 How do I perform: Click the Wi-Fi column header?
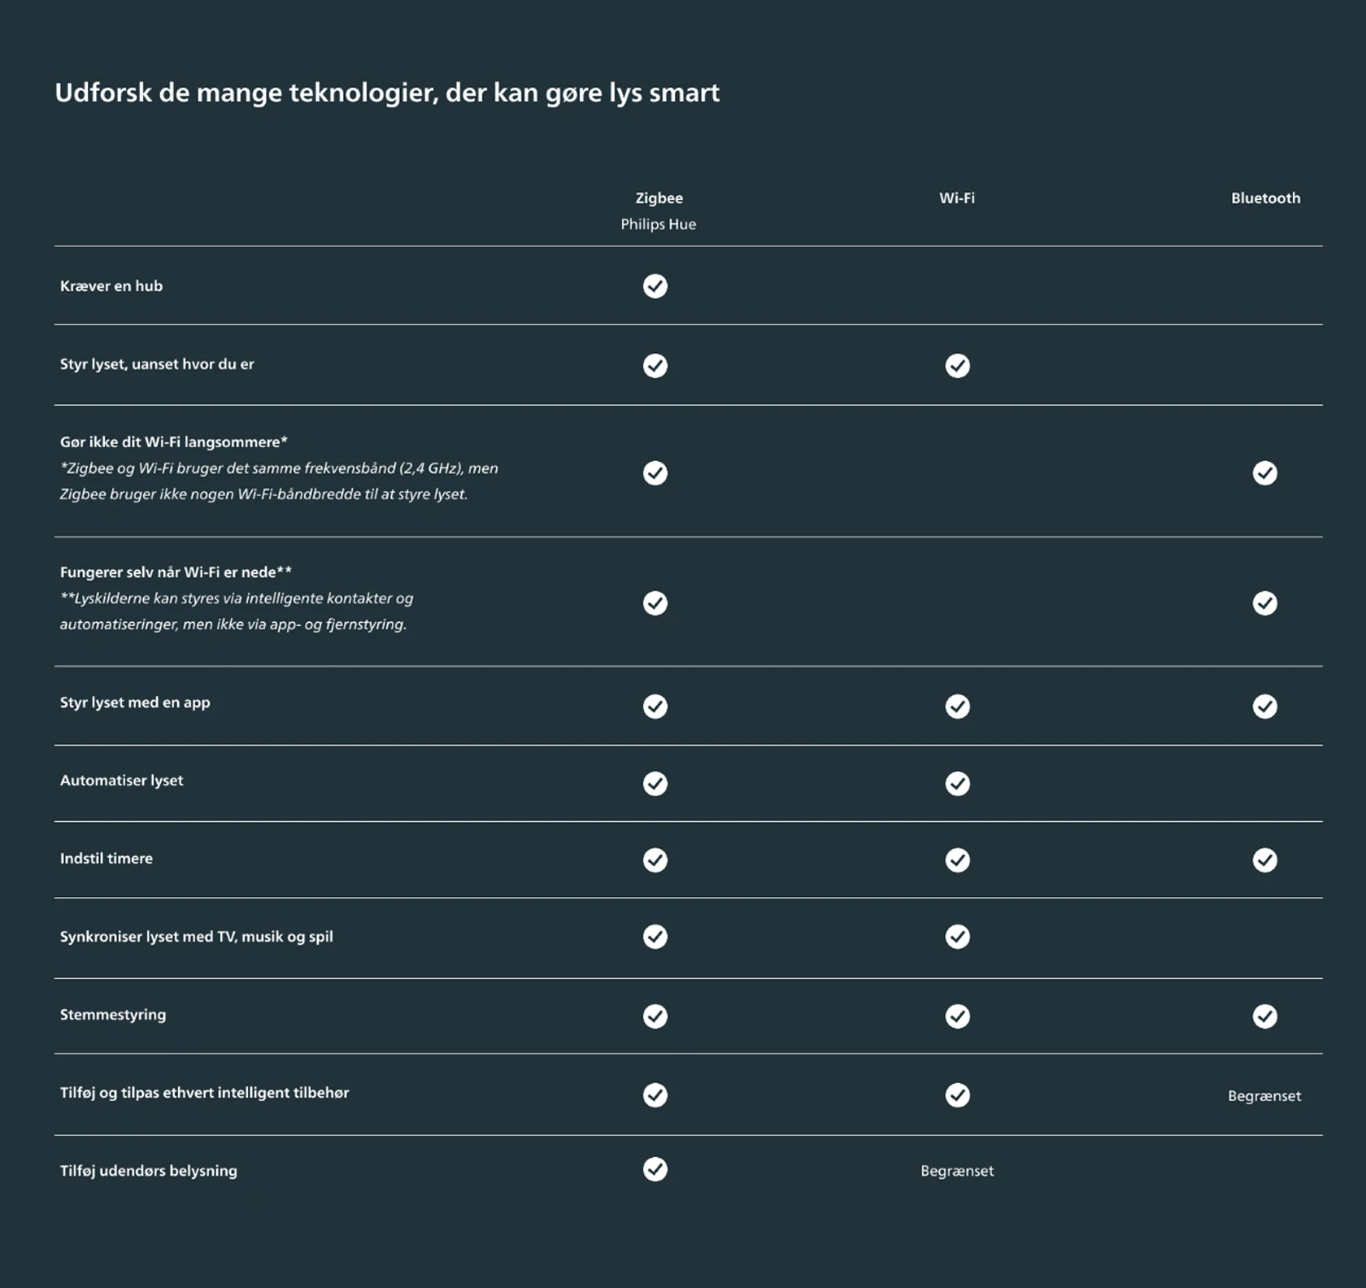(x=956, y=198)
